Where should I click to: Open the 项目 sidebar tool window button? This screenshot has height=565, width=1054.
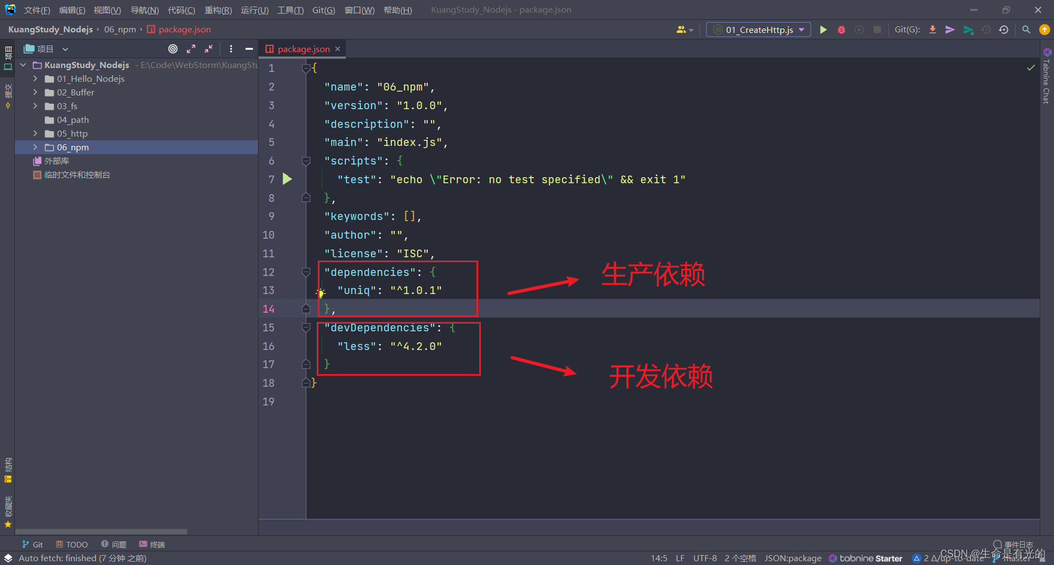click(8, 58)
